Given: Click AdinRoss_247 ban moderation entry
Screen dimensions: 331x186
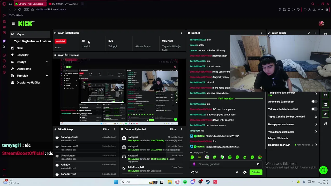Looking at the screenshot, I should (153, 169).
